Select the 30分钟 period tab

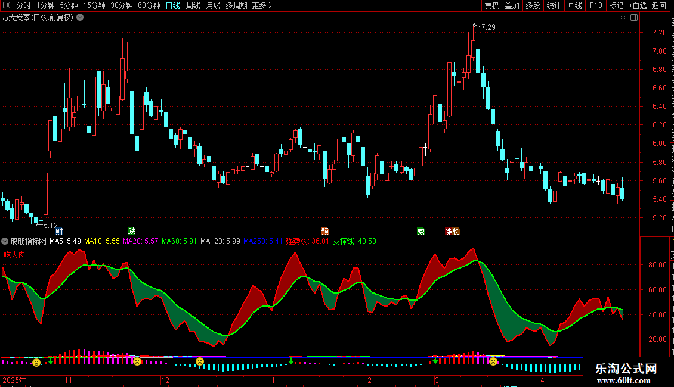[121, 5]
